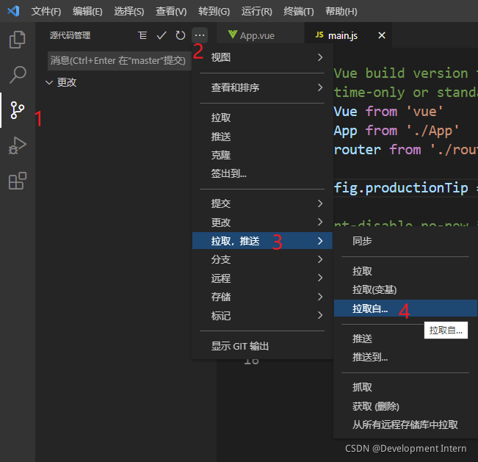Click the commit checkmark icon
478x462 pixels.
click(x=162, y=35)
